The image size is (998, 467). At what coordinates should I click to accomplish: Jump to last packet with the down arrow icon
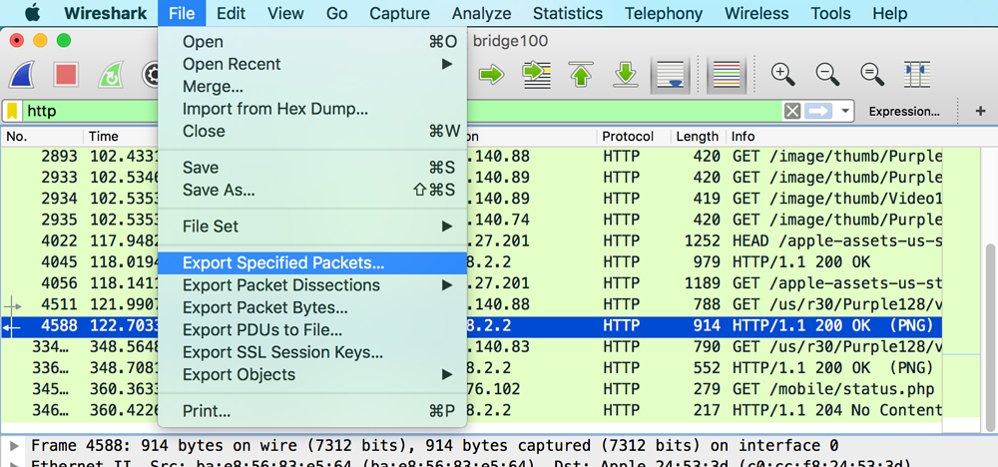tap(626, 75)
